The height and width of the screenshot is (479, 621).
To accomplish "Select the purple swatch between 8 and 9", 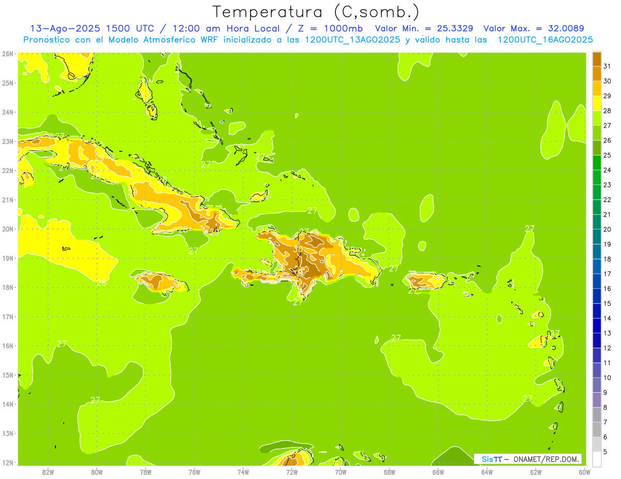I will pyautogui.click(x=597, y=400).
